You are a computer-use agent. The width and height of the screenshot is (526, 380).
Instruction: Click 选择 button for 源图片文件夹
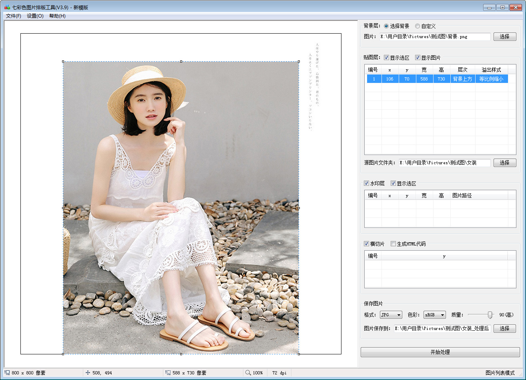tap(505, 163)
